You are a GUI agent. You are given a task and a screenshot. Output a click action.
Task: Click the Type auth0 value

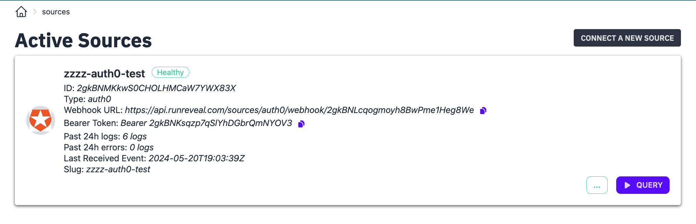pos(99,99)
